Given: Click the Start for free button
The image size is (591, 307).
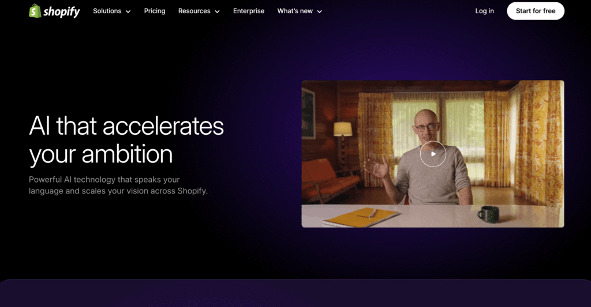Looking at the screenshot, I should [536, 11].
